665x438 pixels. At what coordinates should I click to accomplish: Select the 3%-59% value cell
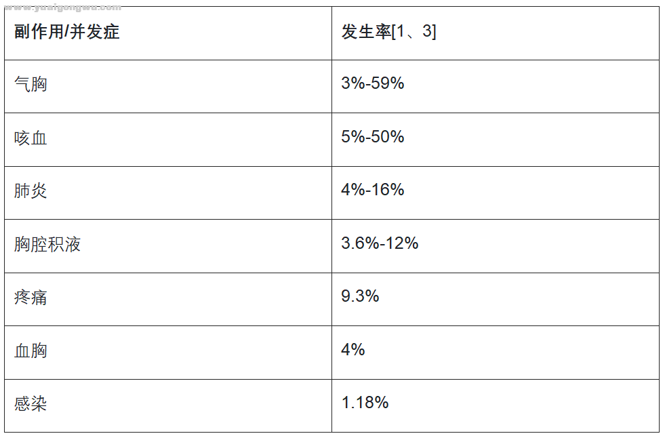(x=496, y=87)
